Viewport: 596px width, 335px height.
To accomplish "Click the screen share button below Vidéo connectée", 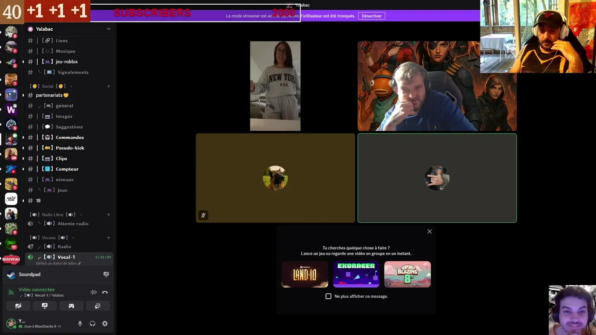I will point(45,306).
